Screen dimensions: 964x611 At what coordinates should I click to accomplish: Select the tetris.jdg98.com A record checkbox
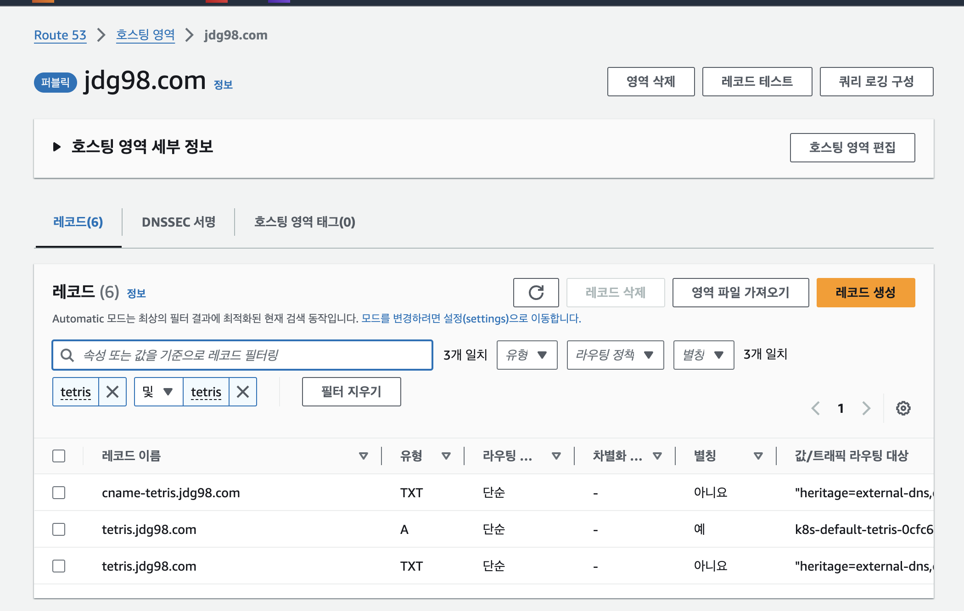[x=59, y=529]
